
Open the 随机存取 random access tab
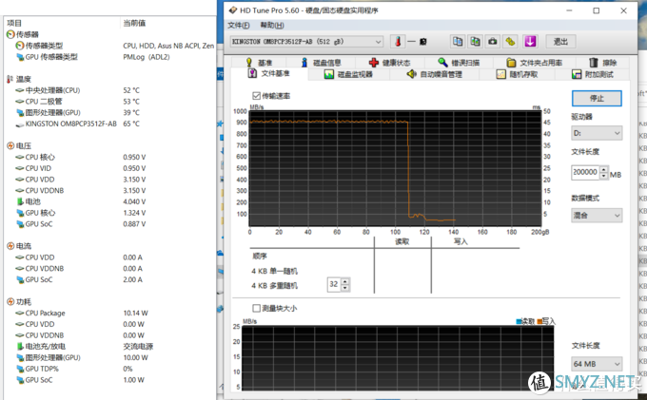pos(517,74)
